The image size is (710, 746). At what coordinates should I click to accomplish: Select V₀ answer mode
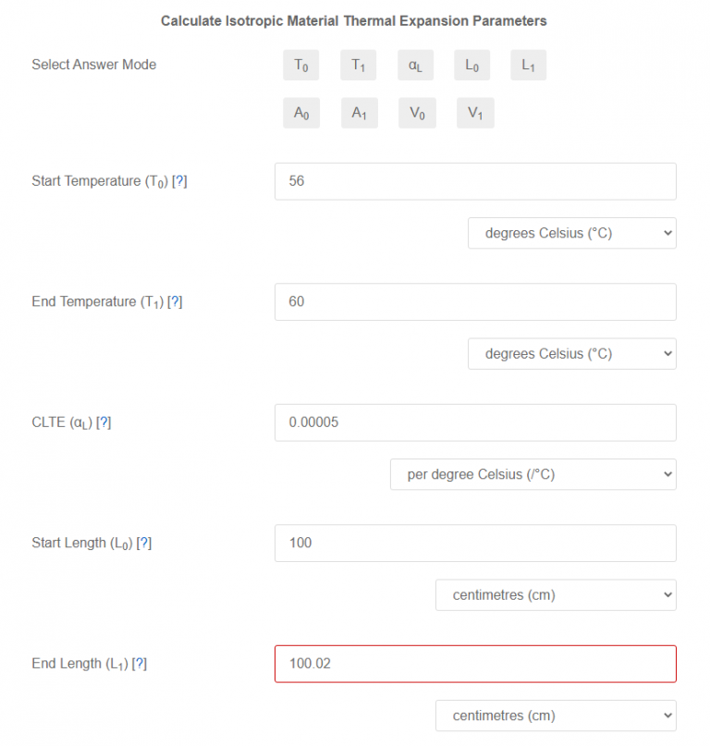pos(416,113)
